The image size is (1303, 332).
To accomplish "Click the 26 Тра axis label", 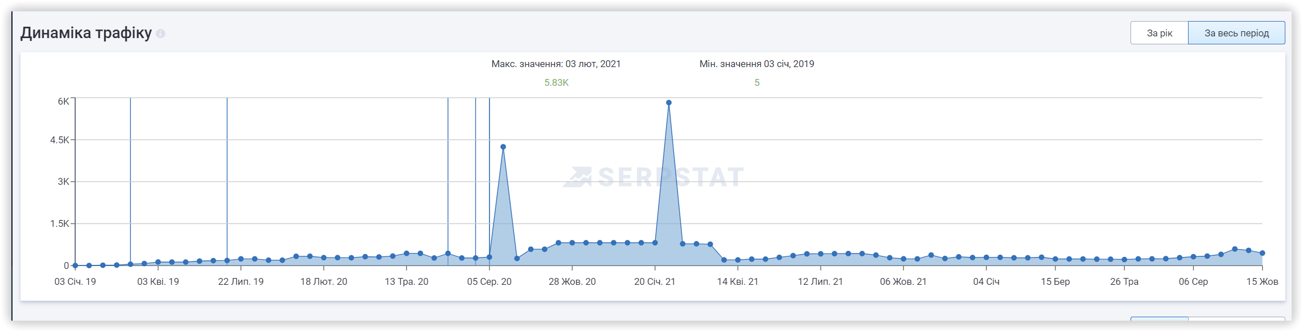I will point(1124,281).
